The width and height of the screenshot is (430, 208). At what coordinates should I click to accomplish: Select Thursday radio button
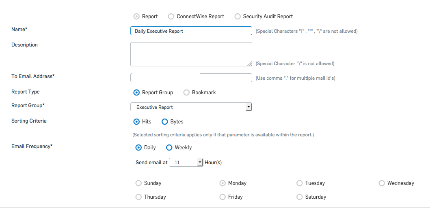pos(138,197)
